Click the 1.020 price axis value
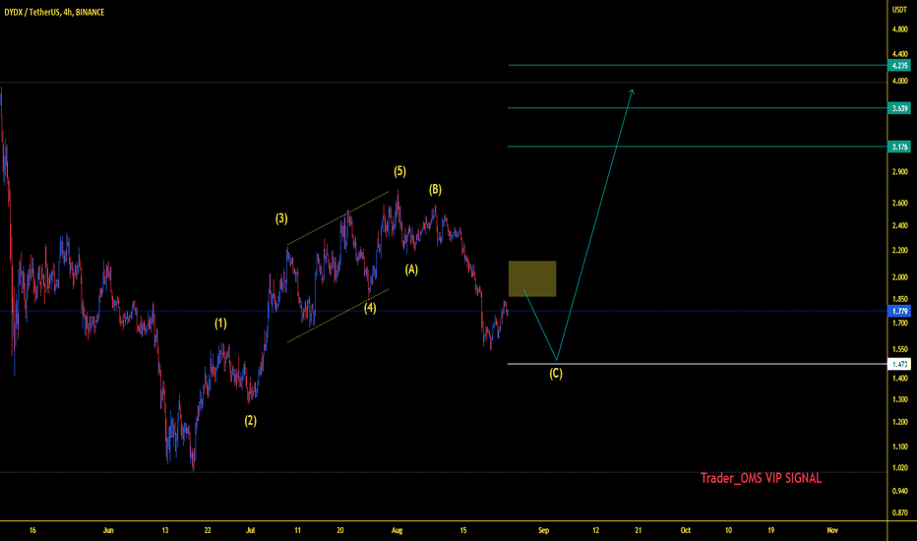 [x=900, y=468]
